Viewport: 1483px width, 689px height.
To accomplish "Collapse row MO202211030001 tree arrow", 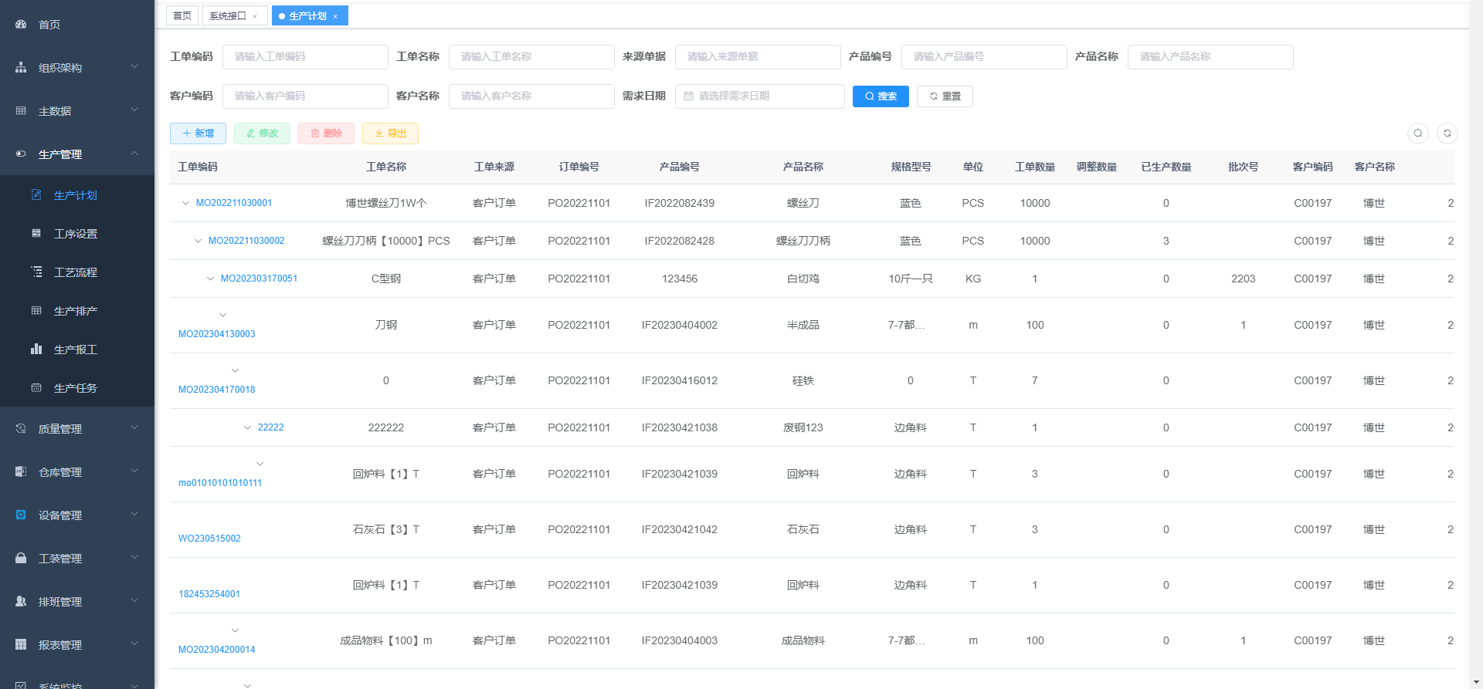I will [185, 203].
